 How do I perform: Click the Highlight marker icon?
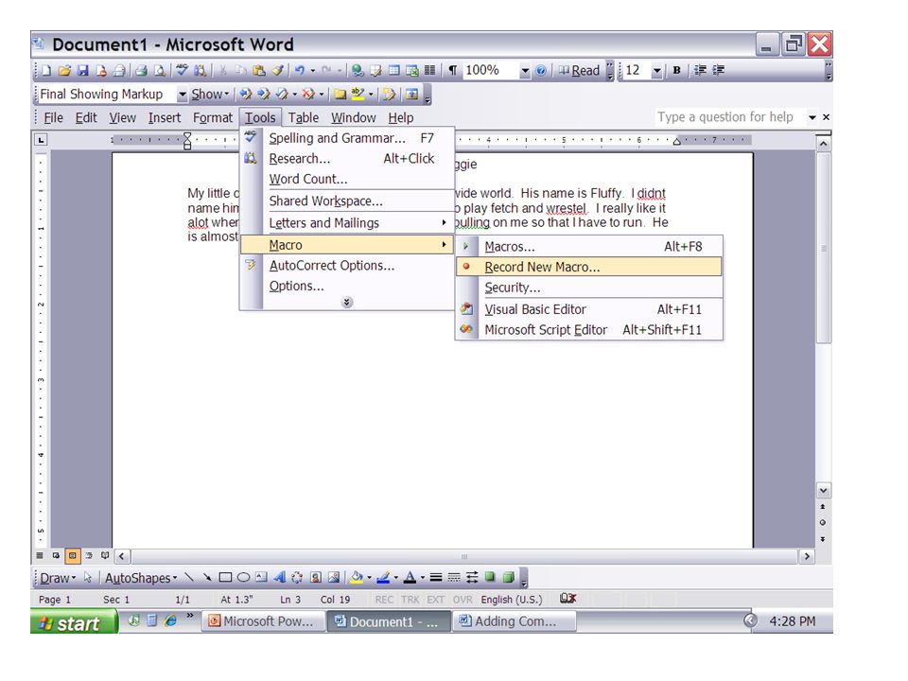[358, 94]
